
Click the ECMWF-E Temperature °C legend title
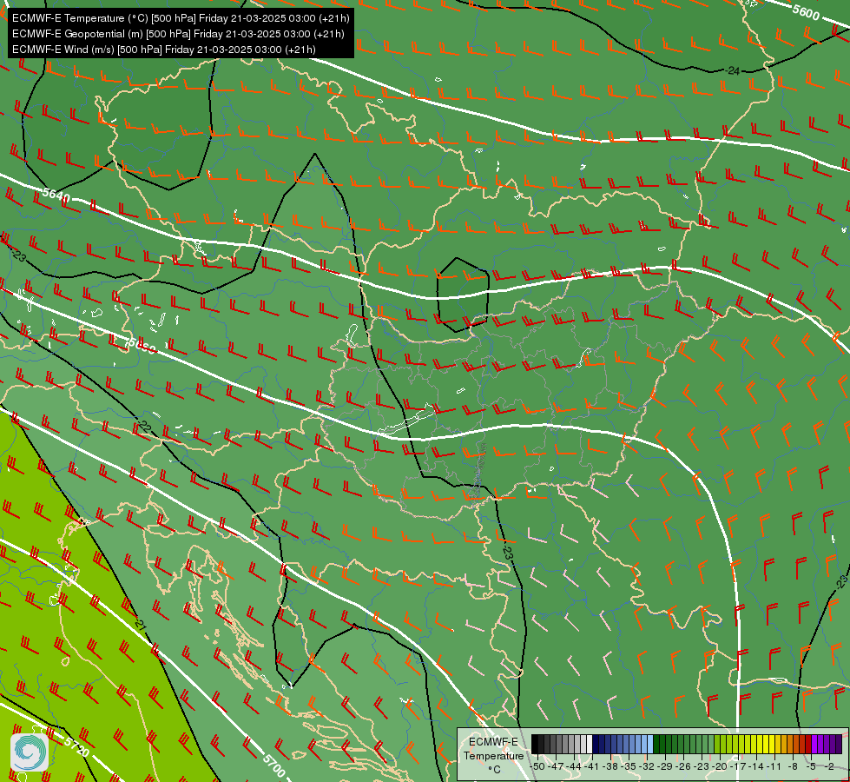[x=494, y=755]
